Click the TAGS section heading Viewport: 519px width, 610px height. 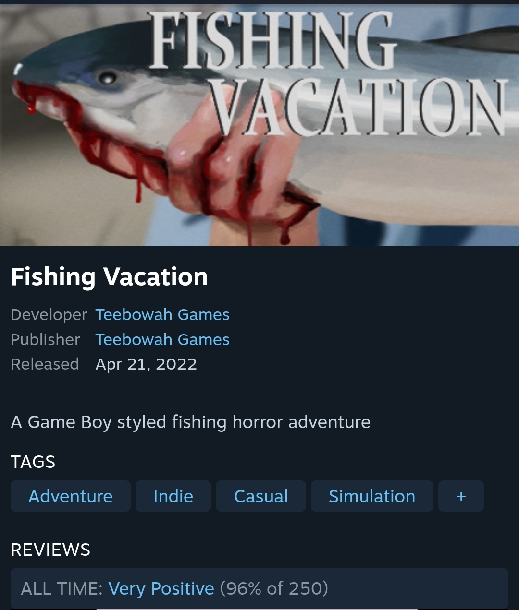pyautogui.click(x=33, y=462)
